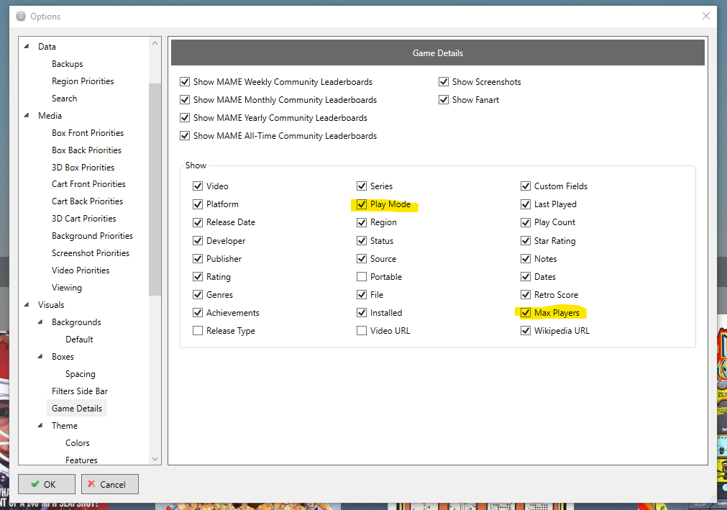
Task: Uncheck Show MAME Weekly Community Leaderboards
Action: click(x=185, y=82)
